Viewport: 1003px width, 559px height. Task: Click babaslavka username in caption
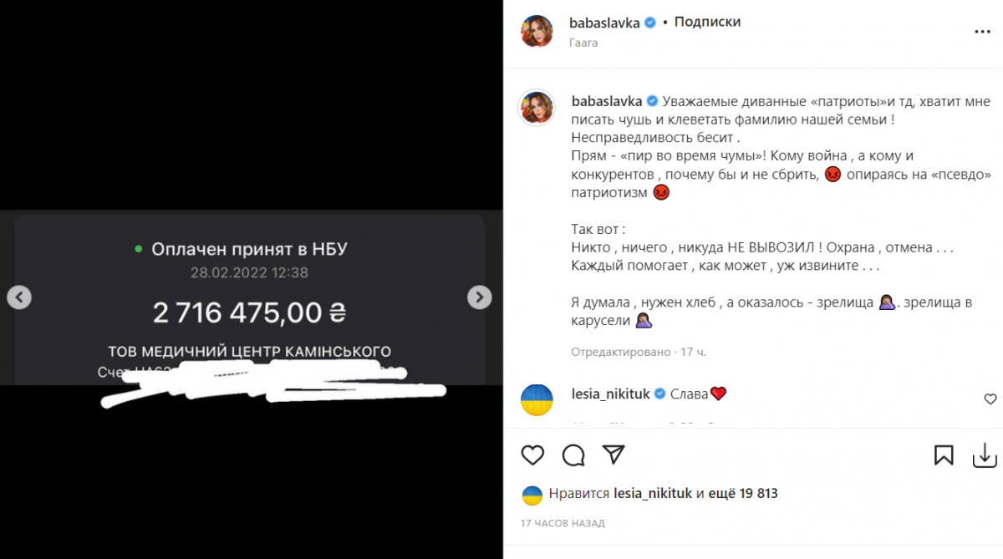point(606,102)
